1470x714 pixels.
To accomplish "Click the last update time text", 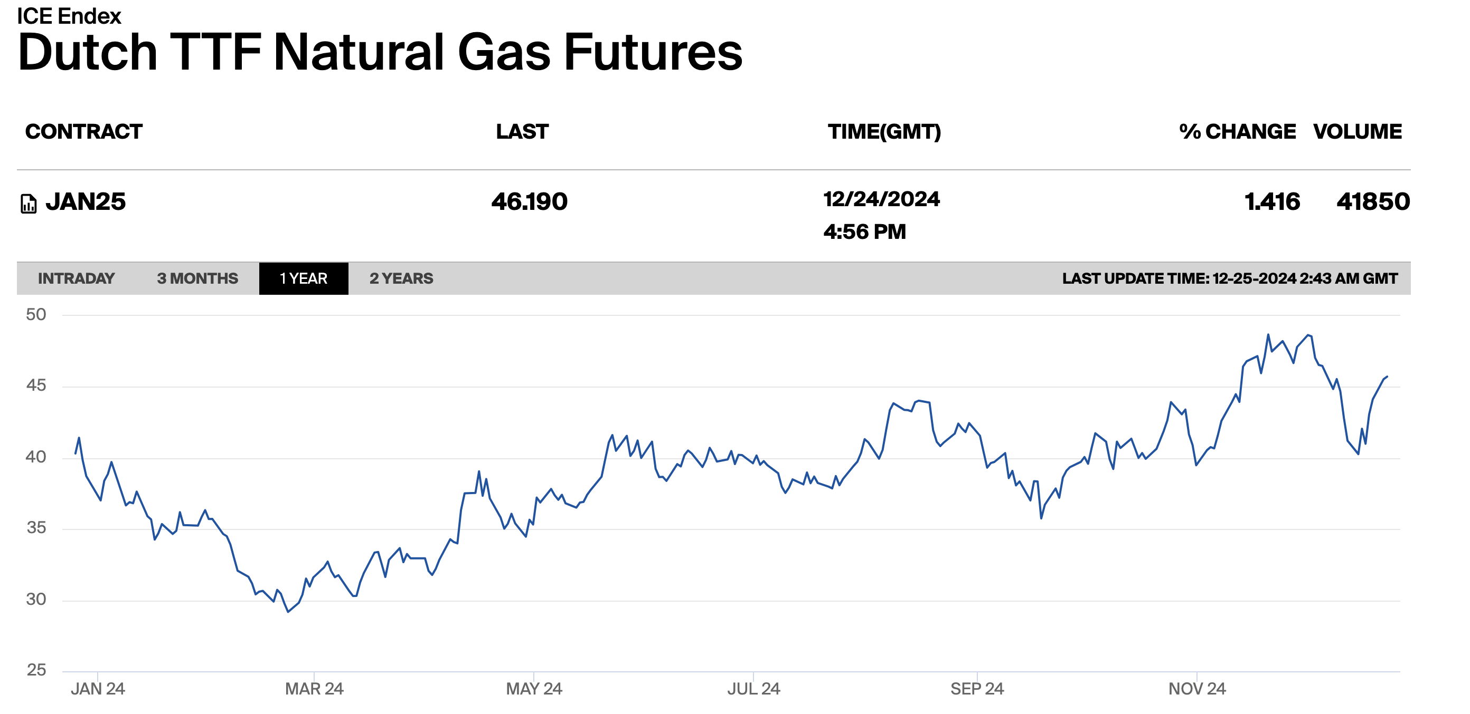I will point(1230,278).
